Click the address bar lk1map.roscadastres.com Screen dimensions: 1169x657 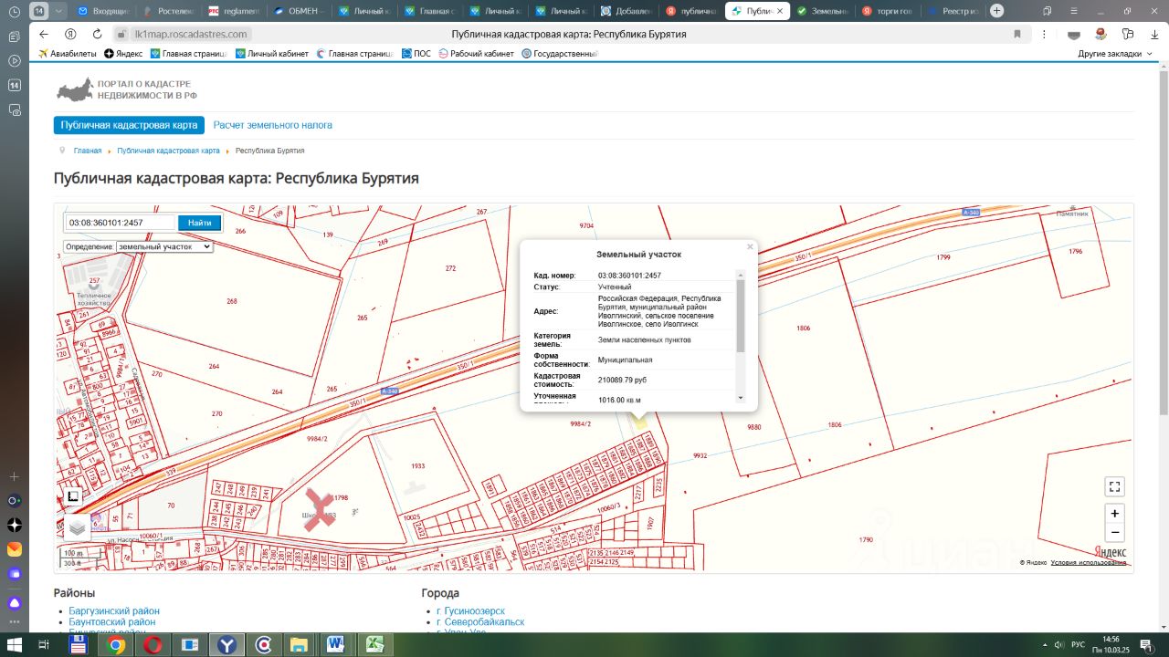click(190, 34)
